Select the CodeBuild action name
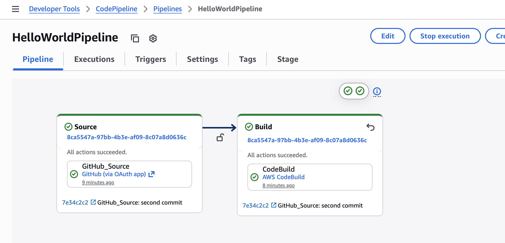 coord(278,169)
